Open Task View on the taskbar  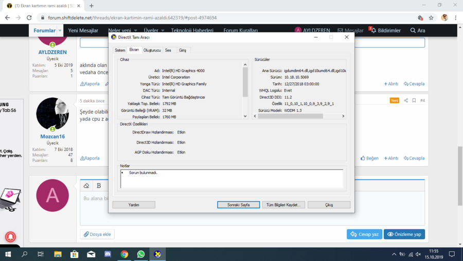[41, 254]
